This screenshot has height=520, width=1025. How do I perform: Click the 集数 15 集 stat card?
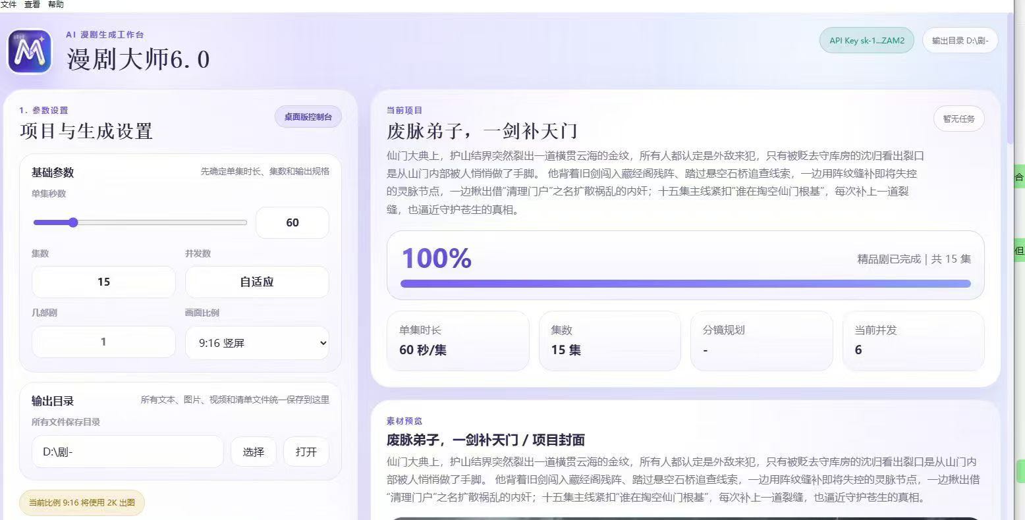(x=609, y=340)
